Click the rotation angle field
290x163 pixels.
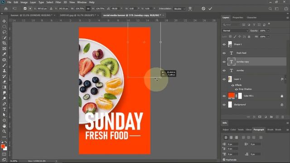pos(116,9)
